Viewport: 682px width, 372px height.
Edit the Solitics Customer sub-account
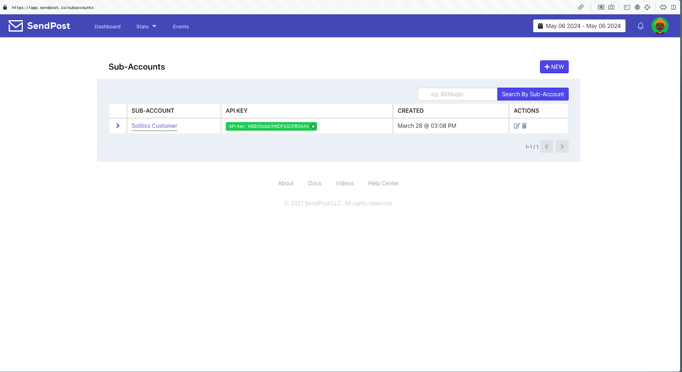(517, 126)
